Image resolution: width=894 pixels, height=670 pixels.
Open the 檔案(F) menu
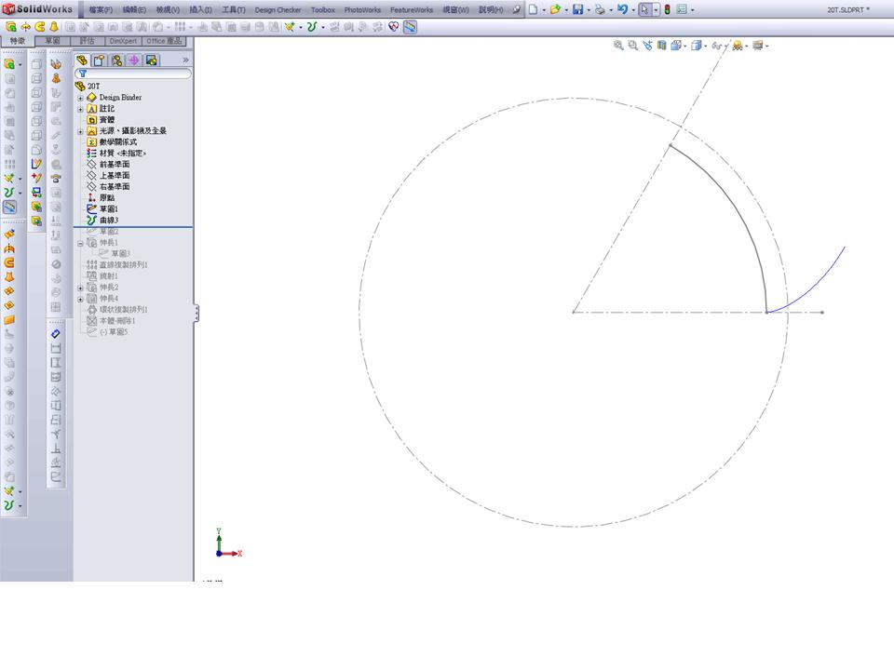[x=101, y=9]
